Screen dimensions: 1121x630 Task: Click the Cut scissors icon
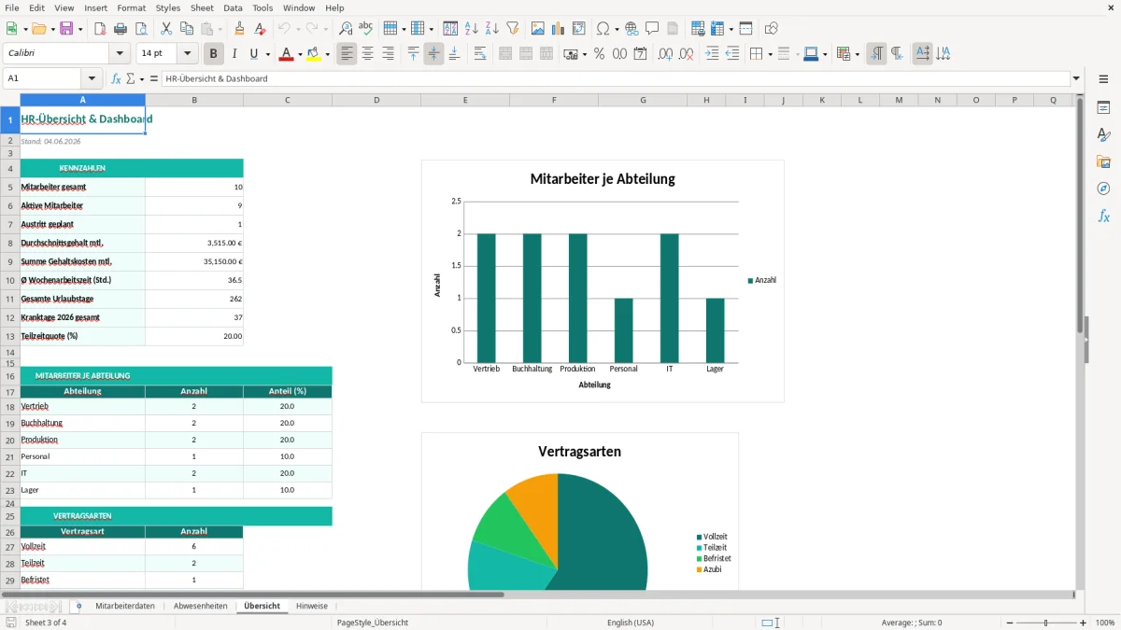[166, 29]
